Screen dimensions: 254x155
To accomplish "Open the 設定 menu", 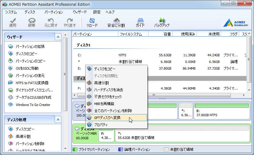I will pyautogui.click(x=97, y=12).
